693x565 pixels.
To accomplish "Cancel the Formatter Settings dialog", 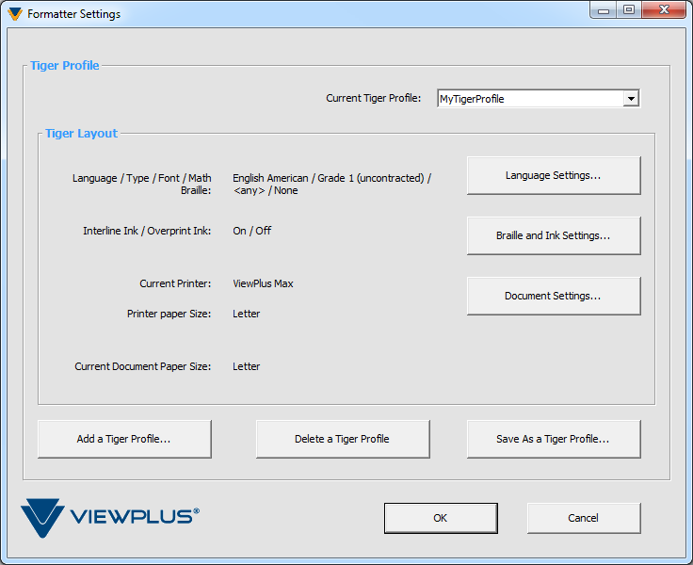I will [584, 518].
